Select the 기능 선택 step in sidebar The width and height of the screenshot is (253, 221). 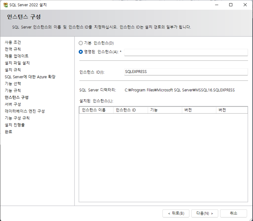click(x=13, y=84)
